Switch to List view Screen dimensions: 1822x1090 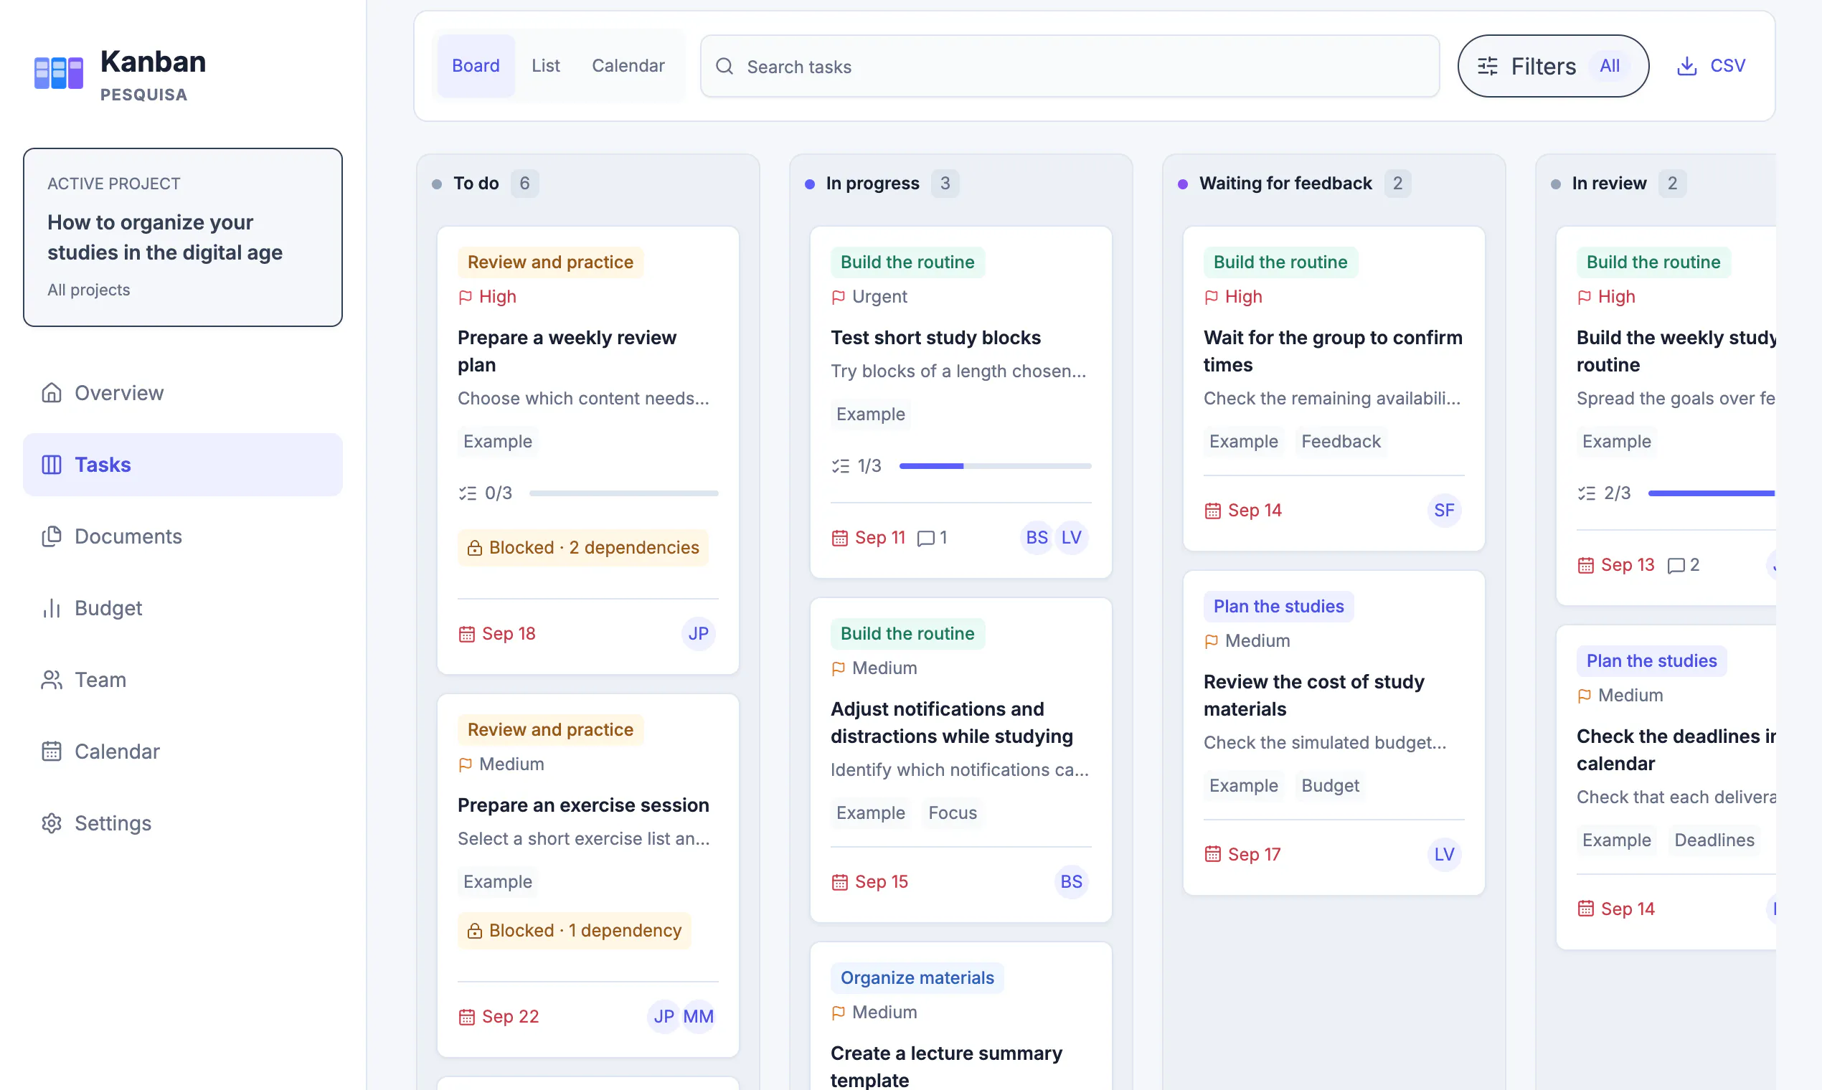click(546, 66)
